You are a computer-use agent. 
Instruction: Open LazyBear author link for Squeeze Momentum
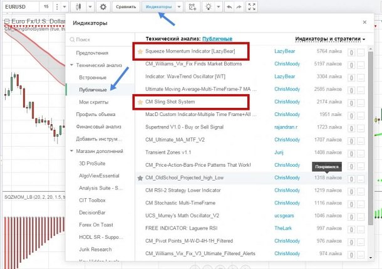coord(284,51)
